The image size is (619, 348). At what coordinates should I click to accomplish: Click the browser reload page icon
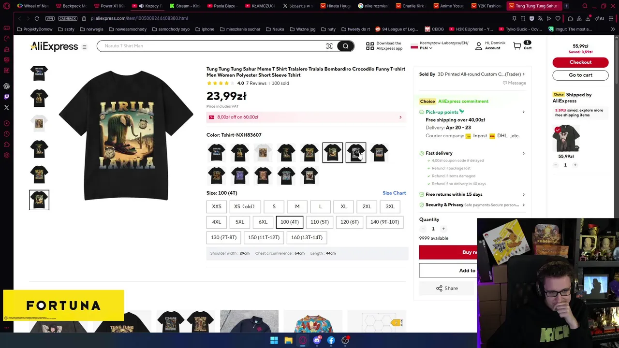pos(37,18)
